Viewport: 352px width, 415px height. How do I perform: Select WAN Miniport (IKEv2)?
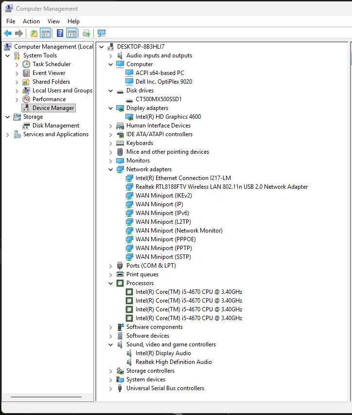[x=164, y=196]
